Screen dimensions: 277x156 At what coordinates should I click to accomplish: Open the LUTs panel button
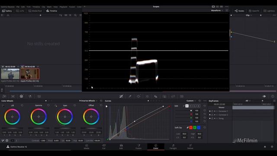pos(20,11)
